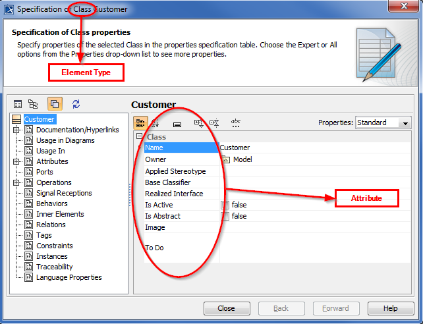Click the page icon beside Ports

[x=28, y=172]
